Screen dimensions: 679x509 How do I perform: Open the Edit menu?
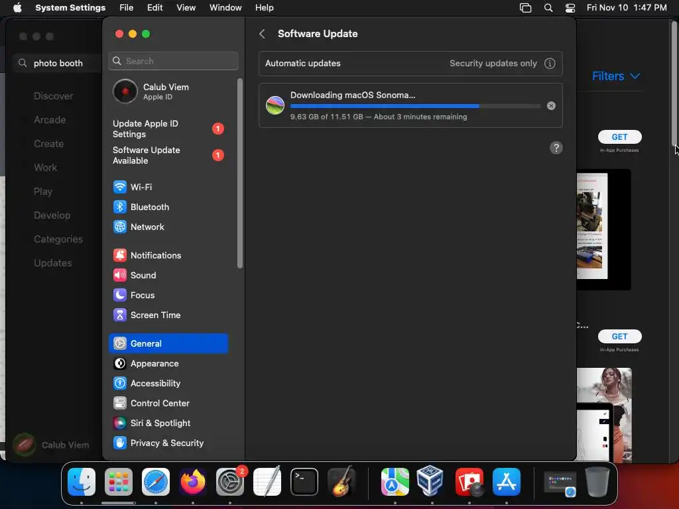coord(154,7)
